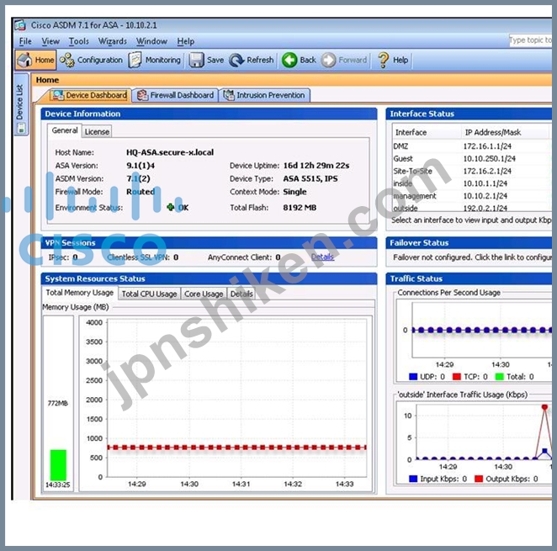Select the Site-To-Site interface row

point(472,171)
